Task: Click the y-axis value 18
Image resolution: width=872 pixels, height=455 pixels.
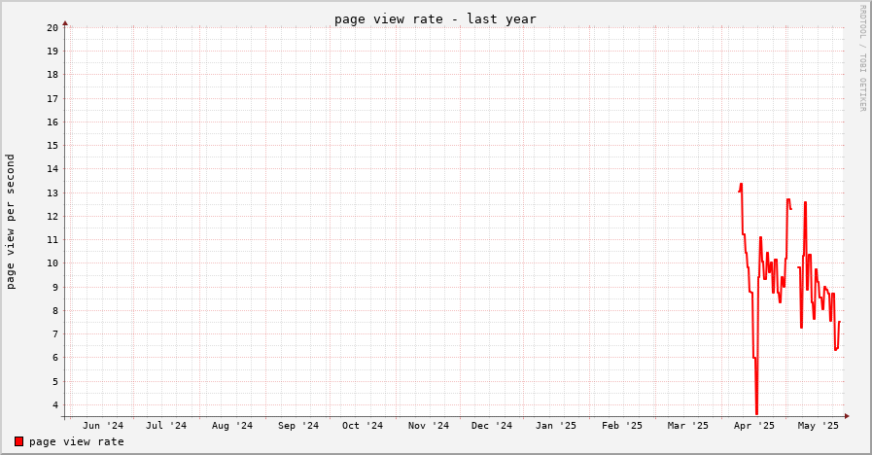Action: (52, 75)
